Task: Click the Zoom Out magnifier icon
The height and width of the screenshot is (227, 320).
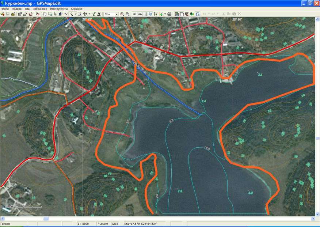Action: coord(127,14)
